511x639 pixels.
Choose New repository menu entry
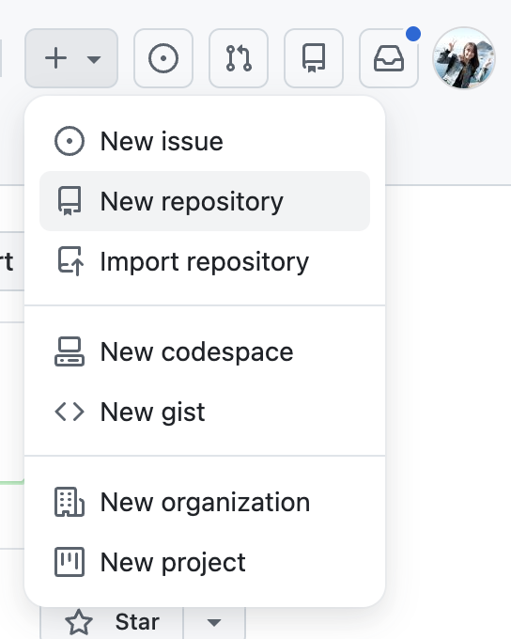pyautogui.click(x=205, y=201)
